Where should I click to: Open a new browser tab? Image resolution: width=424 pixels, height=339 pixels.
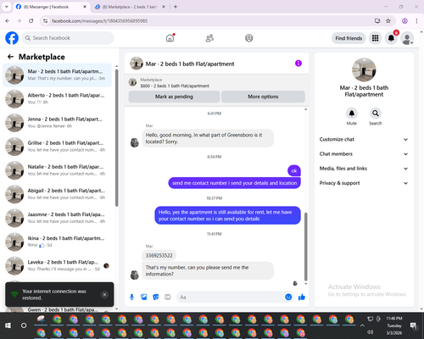(x=176, y=7)
